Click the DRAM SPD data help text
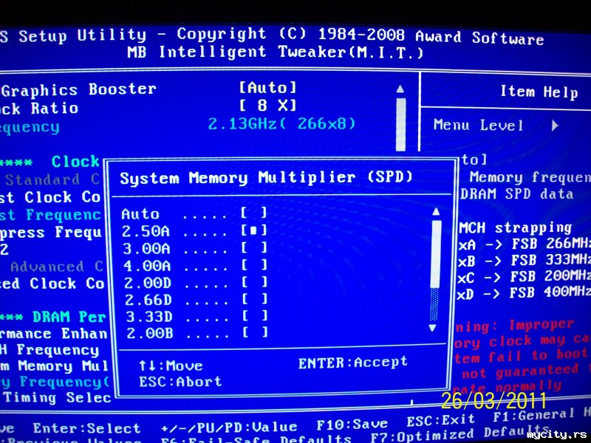 pos(516,194)
